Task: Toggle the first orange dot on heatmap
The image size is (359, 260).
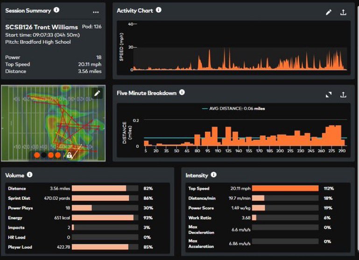Action: [37, 155]
